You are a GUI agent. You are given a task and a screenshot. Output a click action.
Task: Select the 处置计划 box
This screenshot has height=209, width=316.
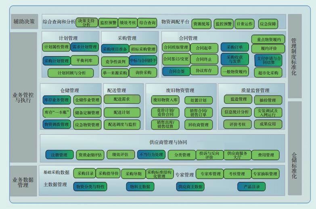coord(199,100)
